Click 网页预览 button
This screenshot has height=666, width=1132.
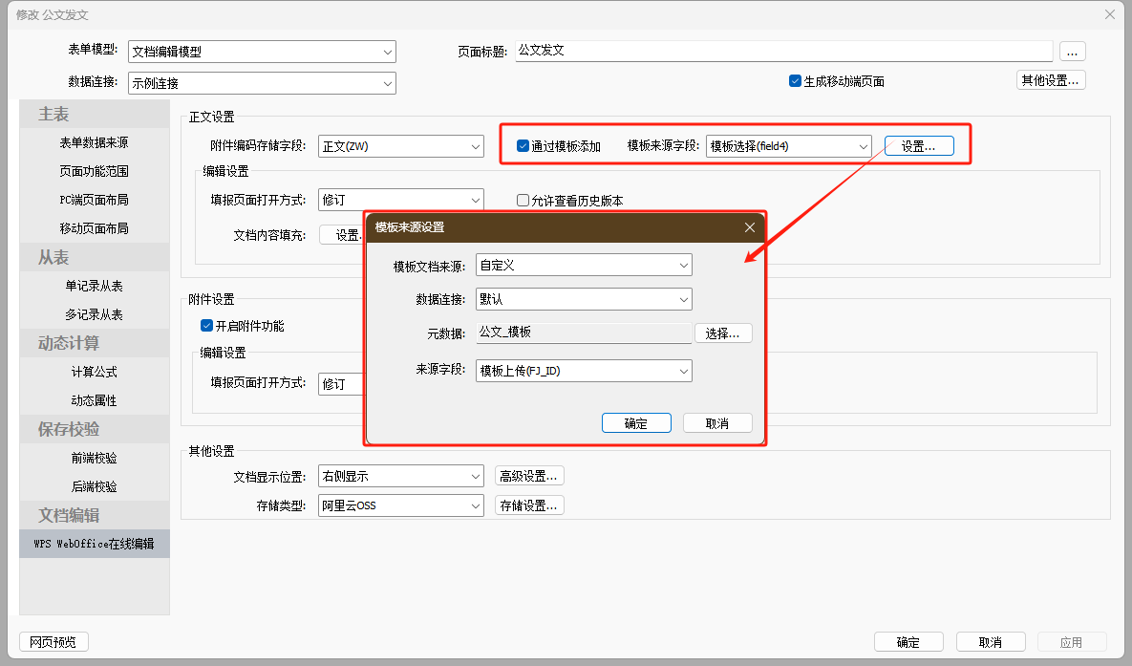(x=53, y=642)
